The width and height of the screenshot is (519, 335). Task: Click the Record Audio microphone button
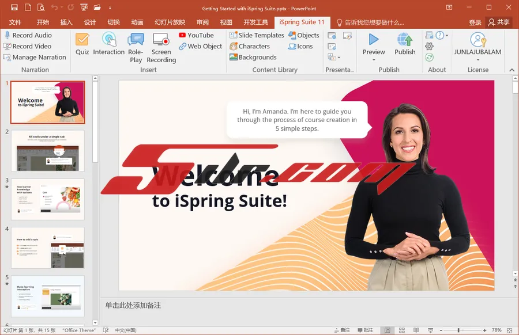click(x=28, y=35)
